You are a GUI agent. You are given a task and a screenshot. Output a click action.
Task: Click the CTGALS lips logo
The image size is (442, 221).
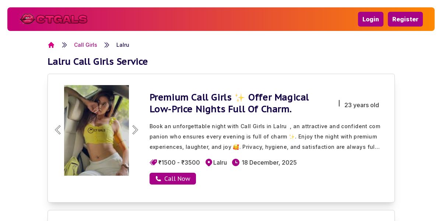(x=54, y=19)
